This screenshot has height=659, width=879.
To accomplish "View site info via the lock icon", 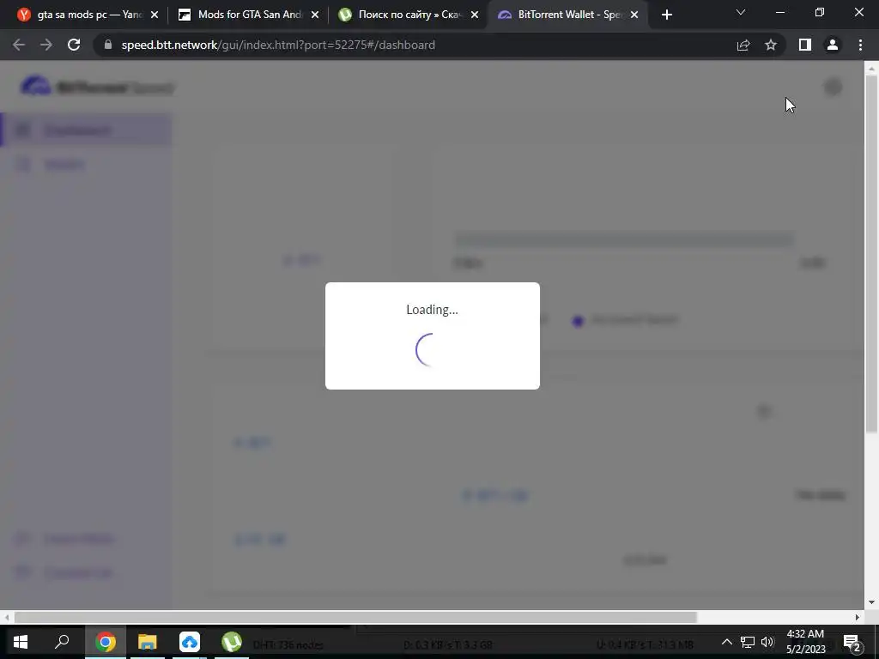I will (108, 45).
